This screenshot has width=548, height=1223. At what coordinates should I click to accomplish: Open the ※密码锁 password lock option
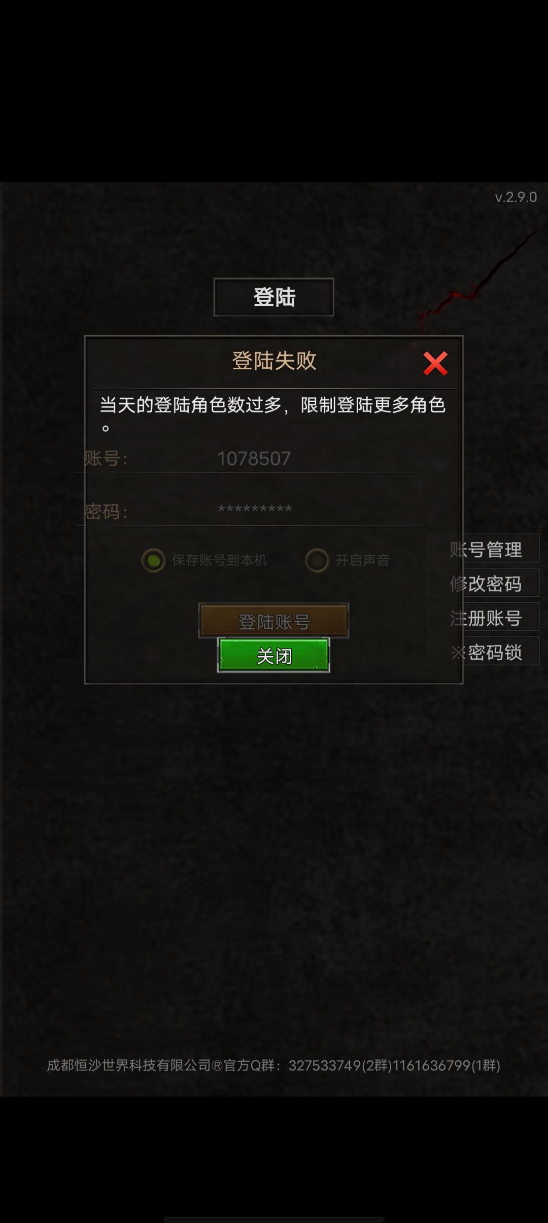[483, 651]
